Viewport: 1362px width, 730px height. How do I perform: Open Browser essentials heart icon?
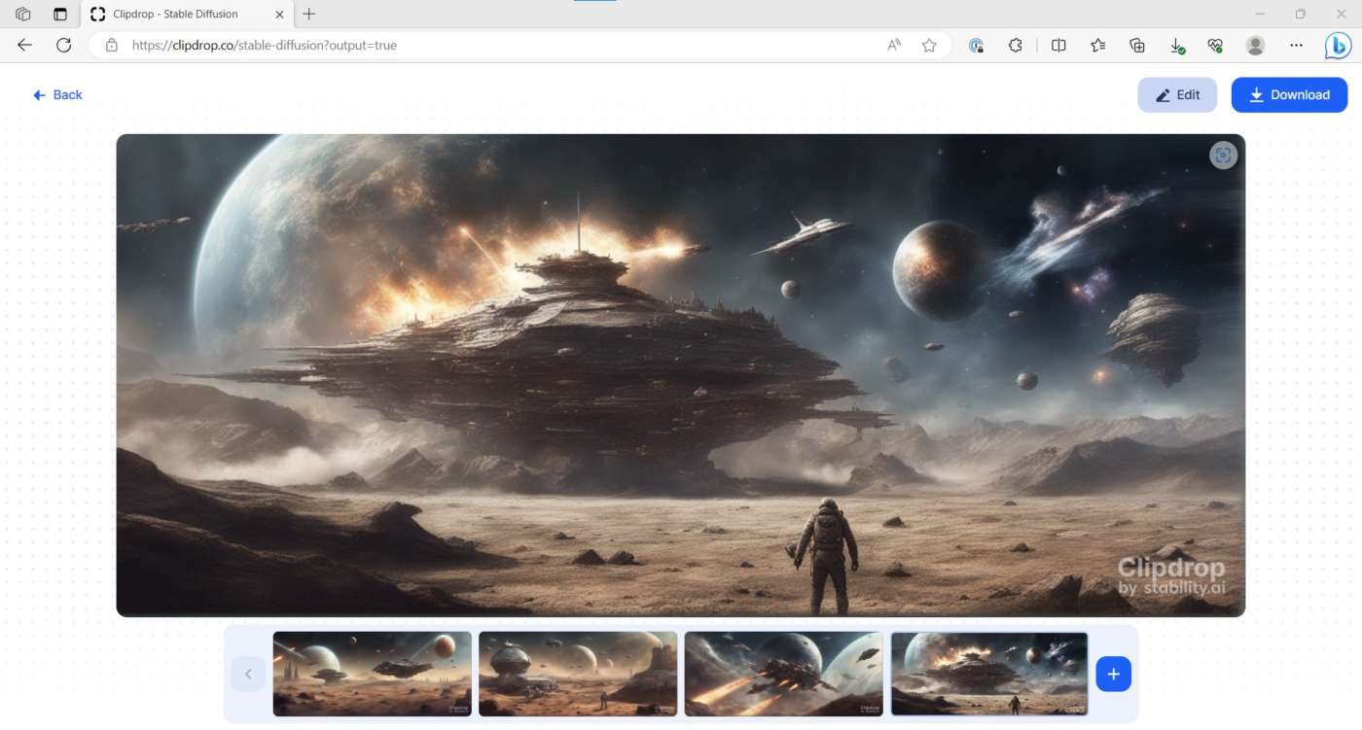1215,45
